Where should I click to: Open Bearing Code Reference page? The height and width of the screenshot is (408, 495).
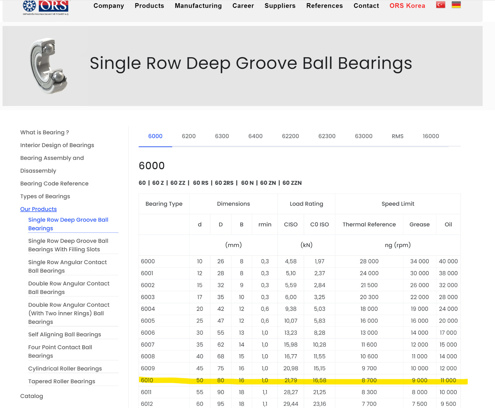54,184
